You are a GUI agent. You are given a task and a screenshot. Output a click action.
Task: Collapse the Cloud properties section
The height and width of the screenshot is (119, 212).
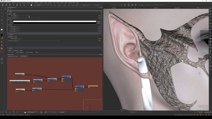point(8,12)
